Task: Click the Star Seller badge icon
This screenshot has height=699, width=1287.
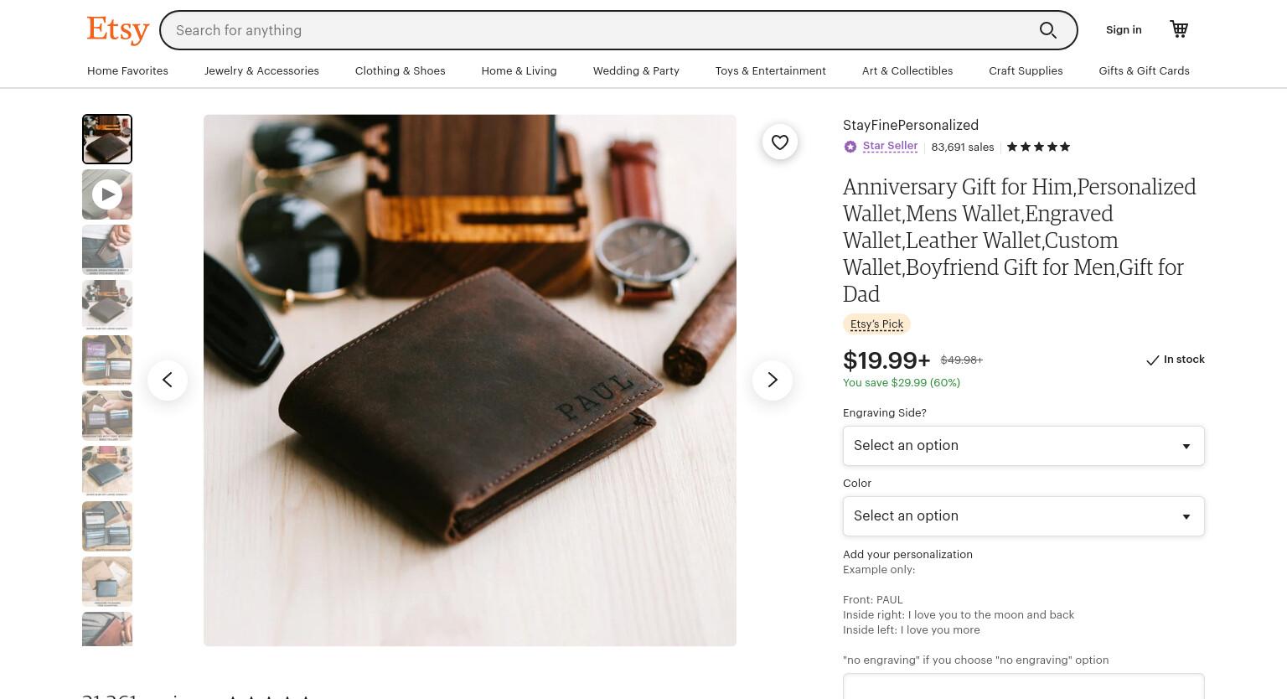Action: 850,147
